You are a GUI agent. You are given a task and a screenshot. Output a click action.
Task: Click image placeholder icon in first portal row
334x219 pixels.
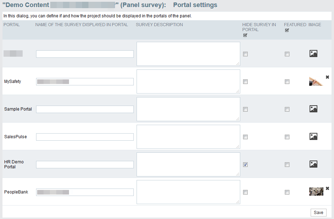pyautogui.click(x=313, y=54)
